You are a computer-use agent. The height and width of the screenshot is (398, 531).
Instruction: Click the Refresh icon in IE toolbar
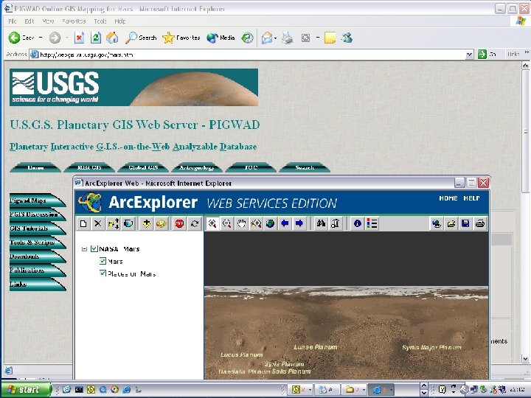tap(96, 38)
